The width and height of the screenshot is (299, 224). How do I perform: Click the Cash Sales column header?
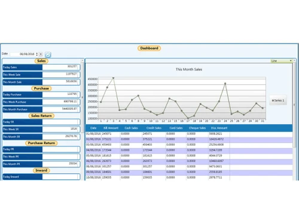131,128
